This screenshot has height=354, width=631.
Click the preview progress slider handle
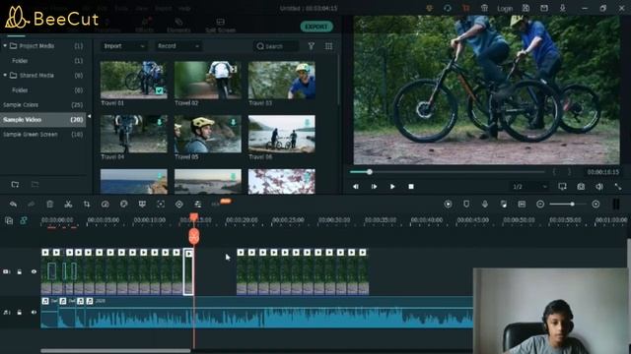click(369, 172)
